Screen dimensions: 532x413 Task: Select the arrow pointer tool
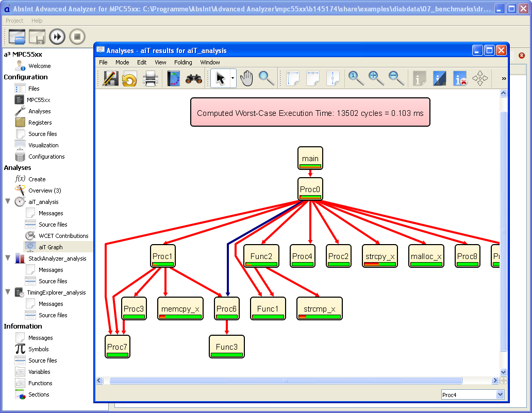[x=220, y=79]
